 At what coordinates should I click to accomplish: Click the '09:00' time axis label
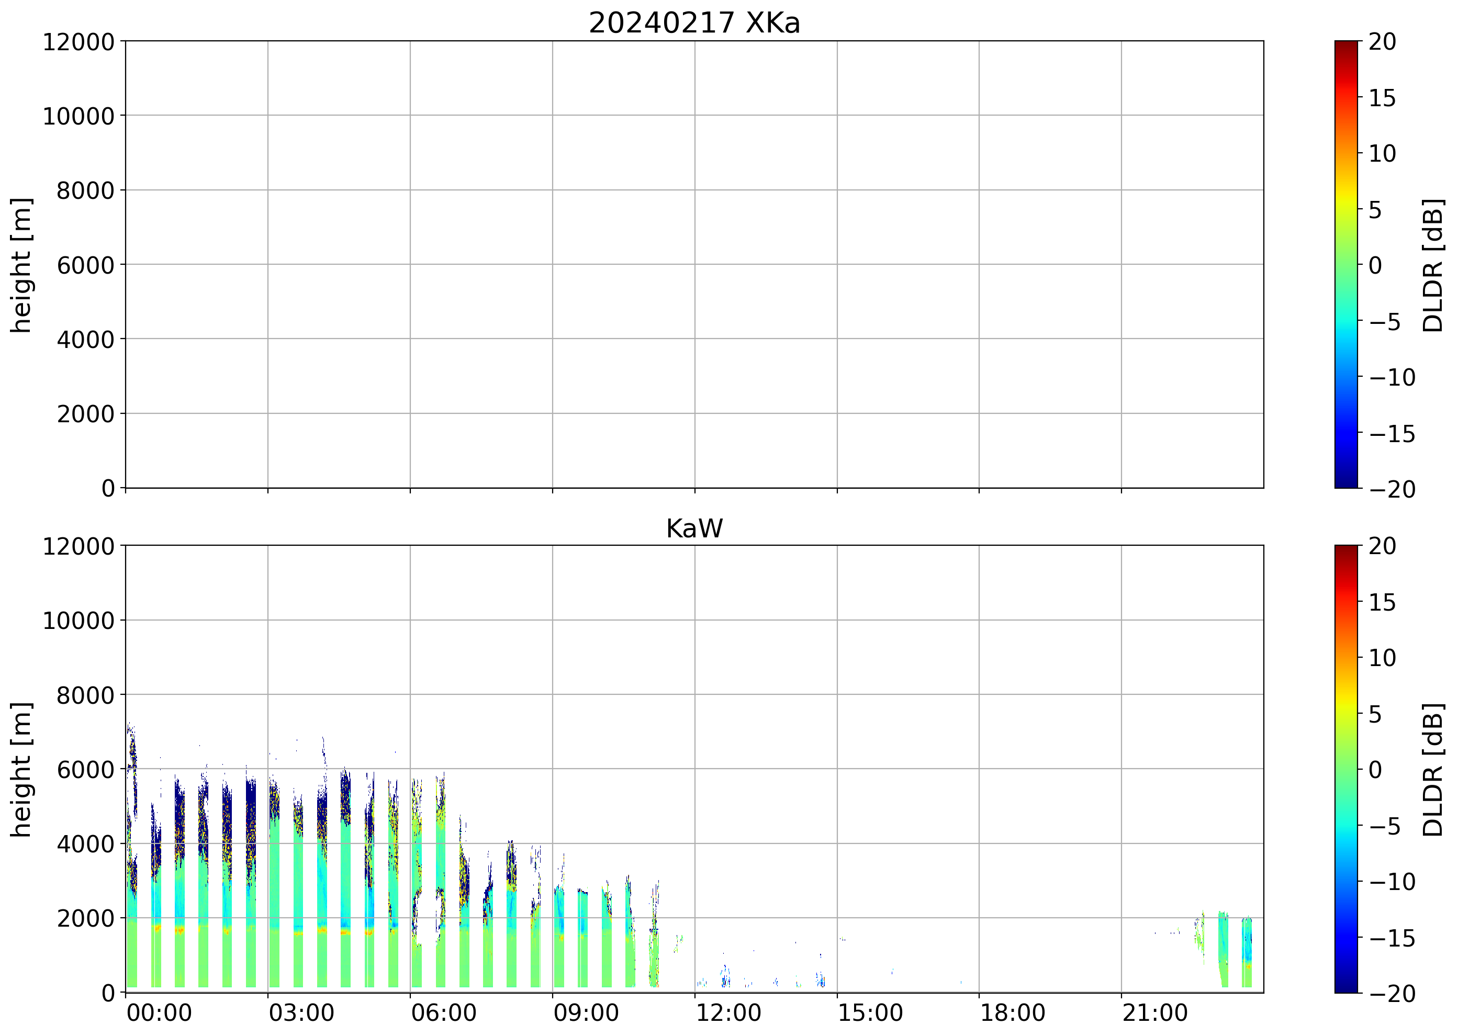pyautogui.click(x=586, y=1013)
